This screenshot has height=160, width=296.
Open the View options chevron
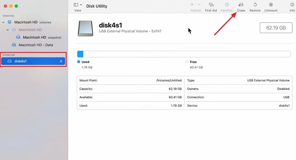(x=81, y=5)
